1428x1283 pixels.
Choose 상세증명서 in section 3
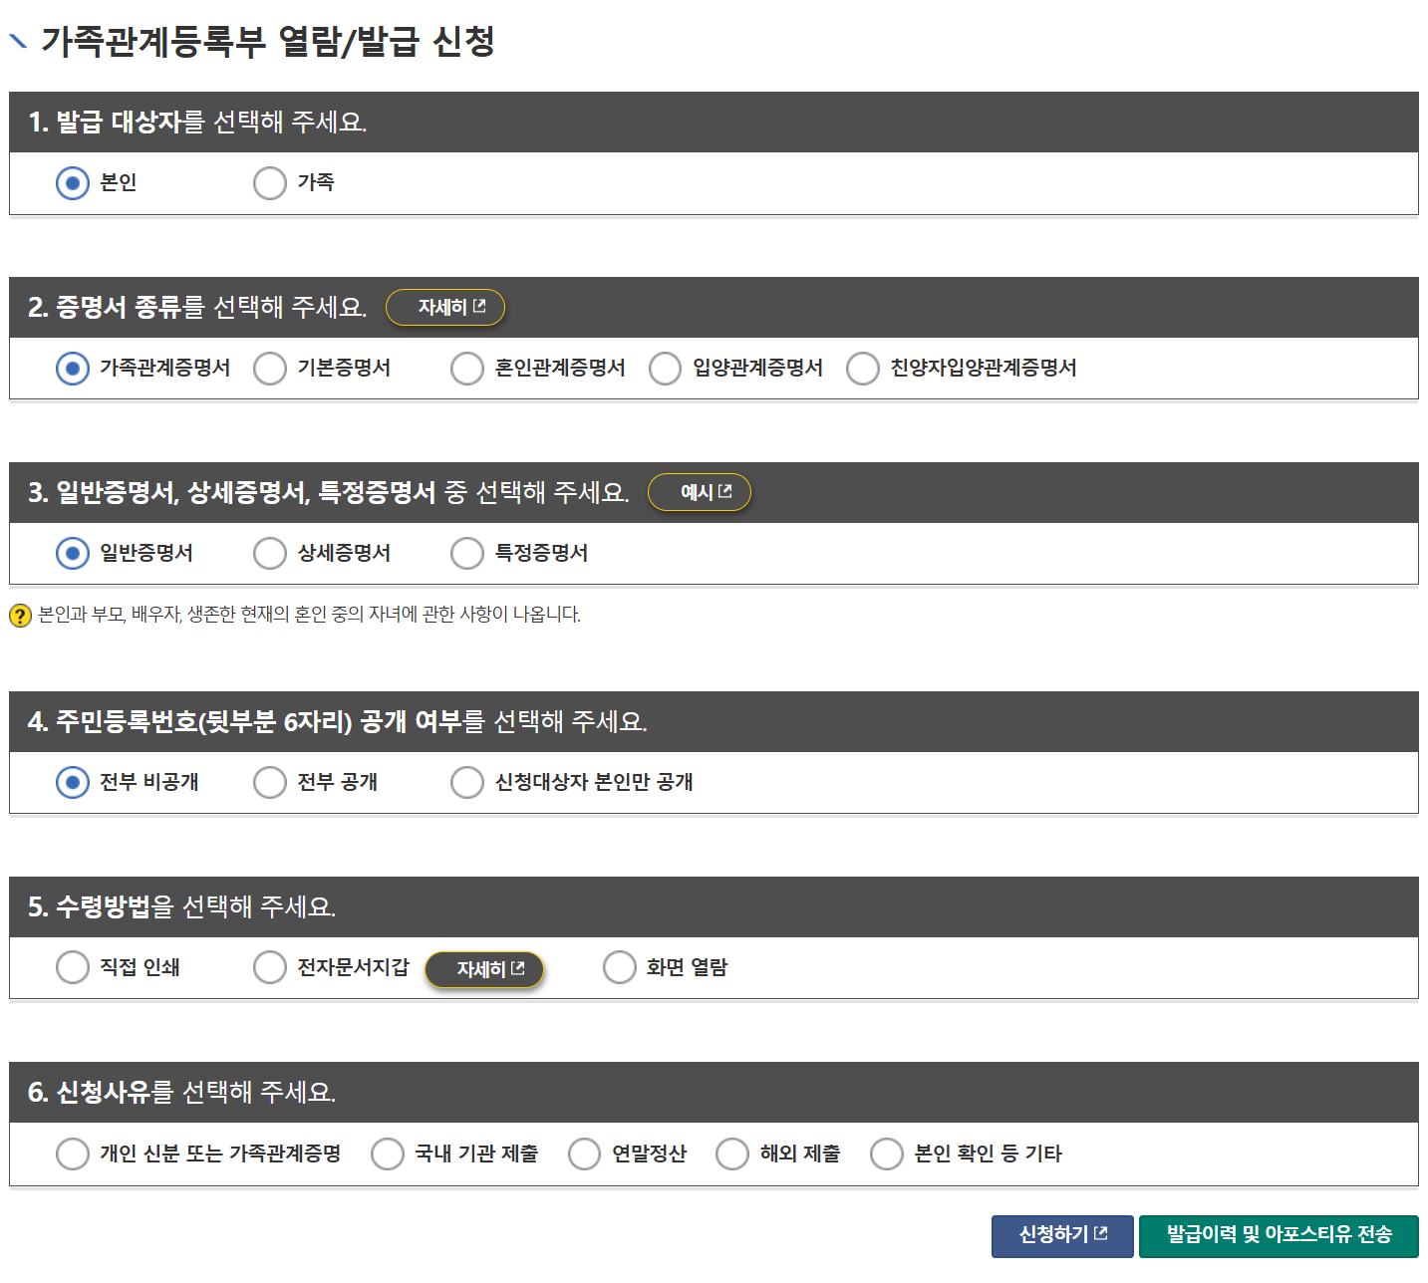[x=269, y=553]
